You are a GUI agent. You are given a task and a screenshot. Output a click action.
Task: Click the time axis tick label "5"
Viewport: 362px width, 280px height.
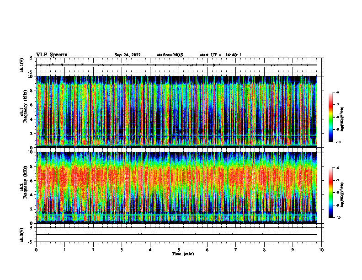(x=179, y=250)
